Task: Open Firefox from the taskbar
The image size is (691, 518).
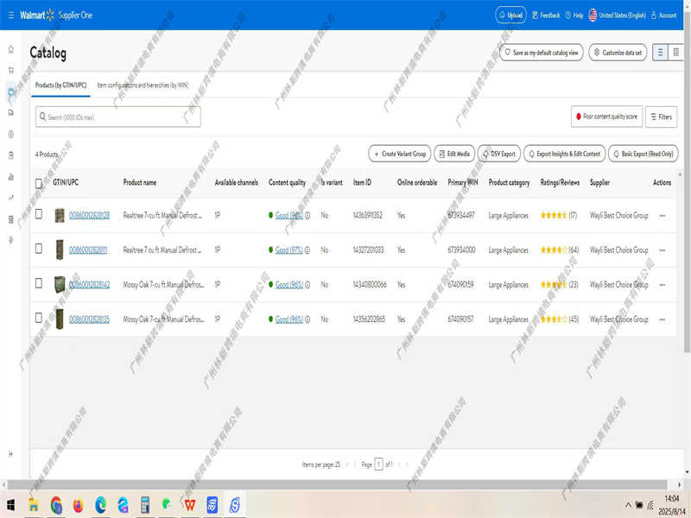Action: pos(78,505)
